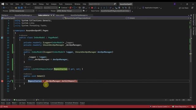Click the Bookmark icon in toolbar
Screen dimensions: 196x110
(x=129, y=8)
